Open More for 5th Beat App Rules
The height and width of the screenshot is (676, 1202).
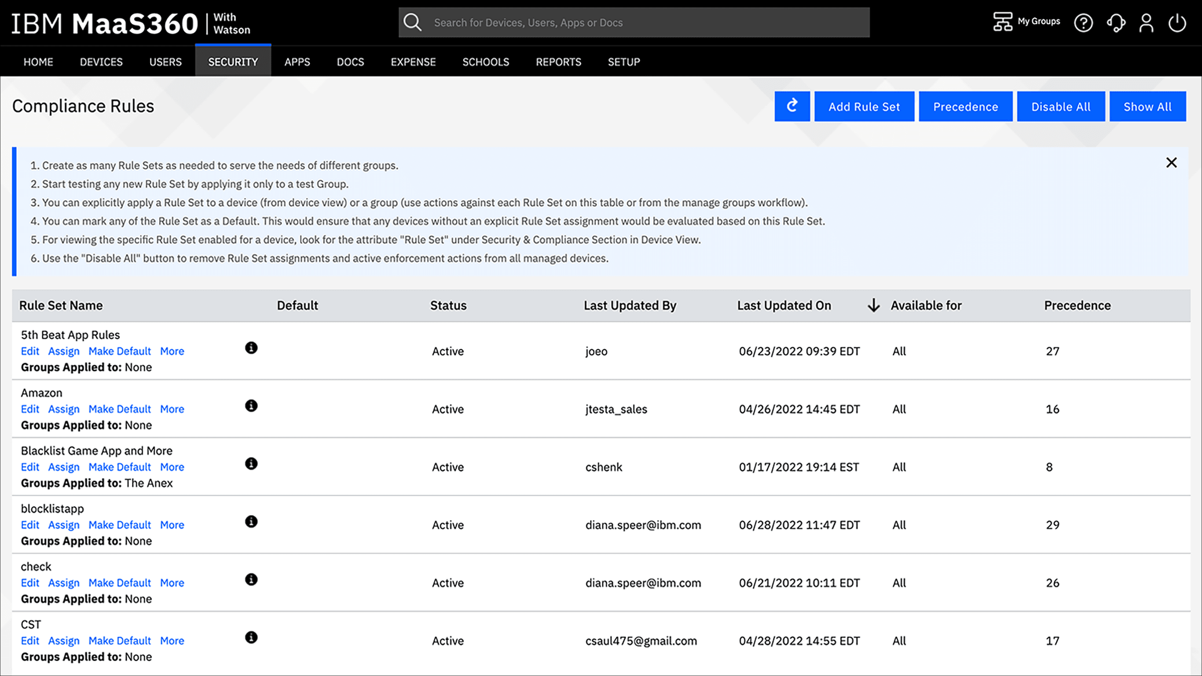172,351
